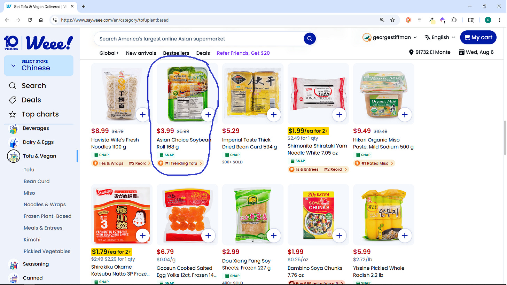
Task: Go to New arrivals tab
Action: (x=141, y=53)
